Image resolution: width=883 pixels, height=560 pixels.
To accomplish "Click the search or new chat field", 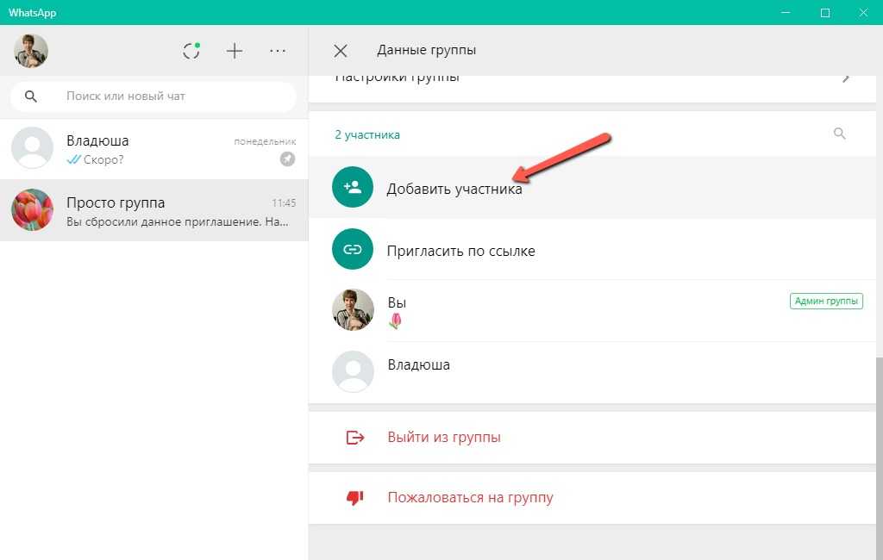I will [172, 96].
